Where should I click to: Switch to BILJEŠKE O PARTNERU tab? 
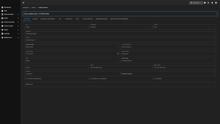(47, 19)
